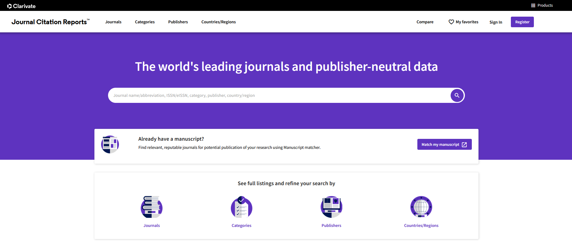
Task: Click the 'Already have a manuscript?' heading
Action: pyautogui.click(x=171, y=139)
